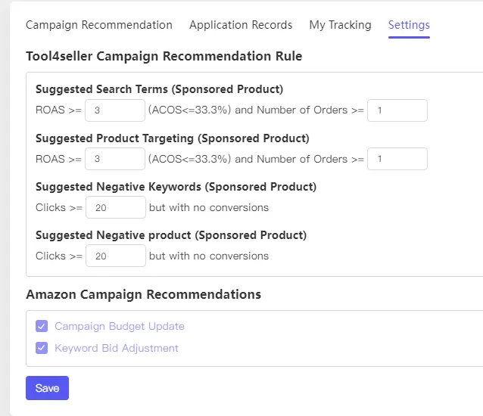Focus Clicks field under Suggested Negative product

(116, 256)
